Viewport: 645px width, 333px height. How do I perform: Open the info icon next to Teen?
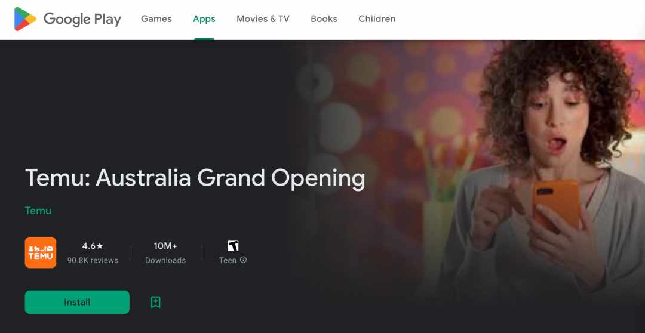tap(243, 260)
